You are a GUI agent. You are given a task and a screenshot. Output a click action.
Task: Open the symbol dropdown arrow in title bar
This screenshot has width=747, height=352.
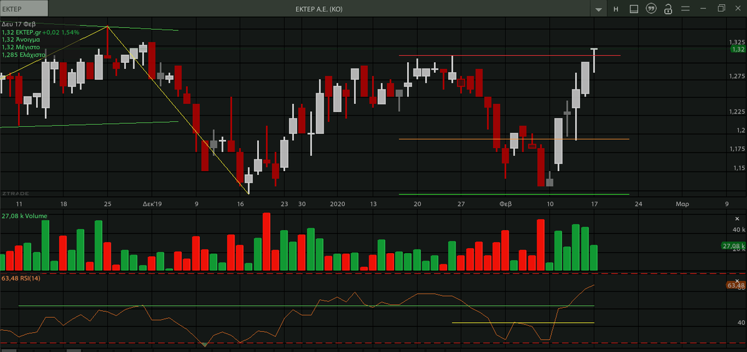(599, 9)
